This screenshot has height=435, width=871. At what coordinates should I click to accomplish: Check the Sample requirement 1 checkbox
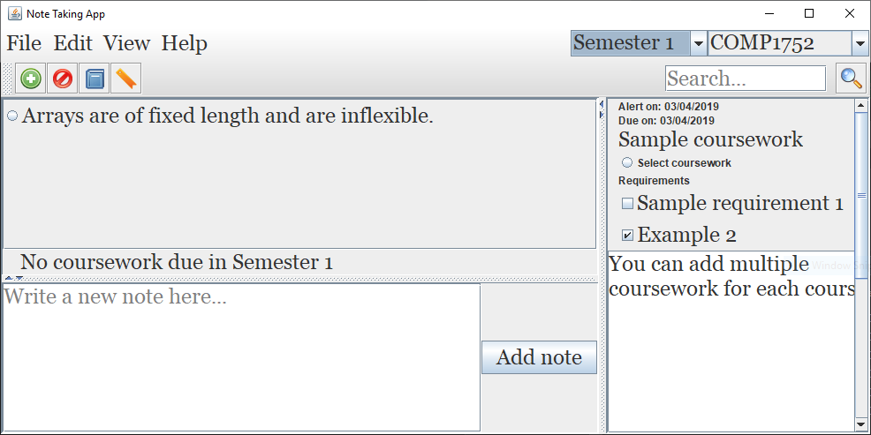click(x=628, y=204)
